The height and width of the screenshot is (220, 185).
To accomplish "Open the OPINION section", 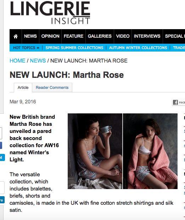I will tap(50, 36).
